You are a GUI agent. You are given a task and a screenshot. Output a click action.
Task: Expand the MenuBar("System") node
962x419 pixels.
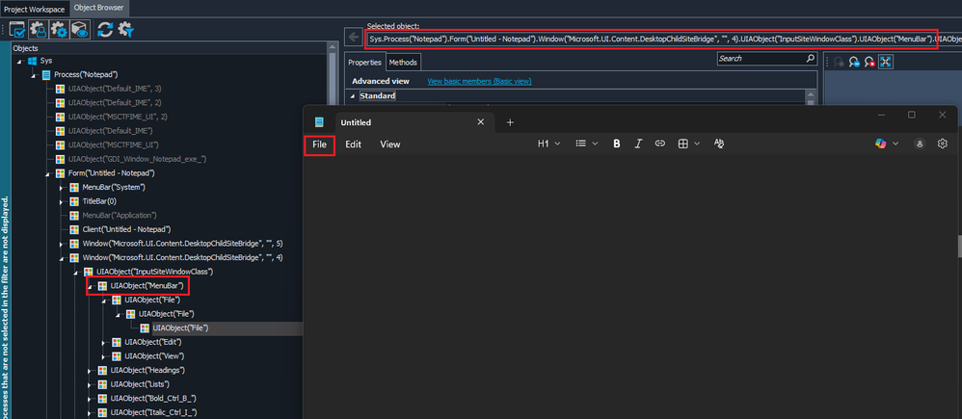click(x=62, y=188)
